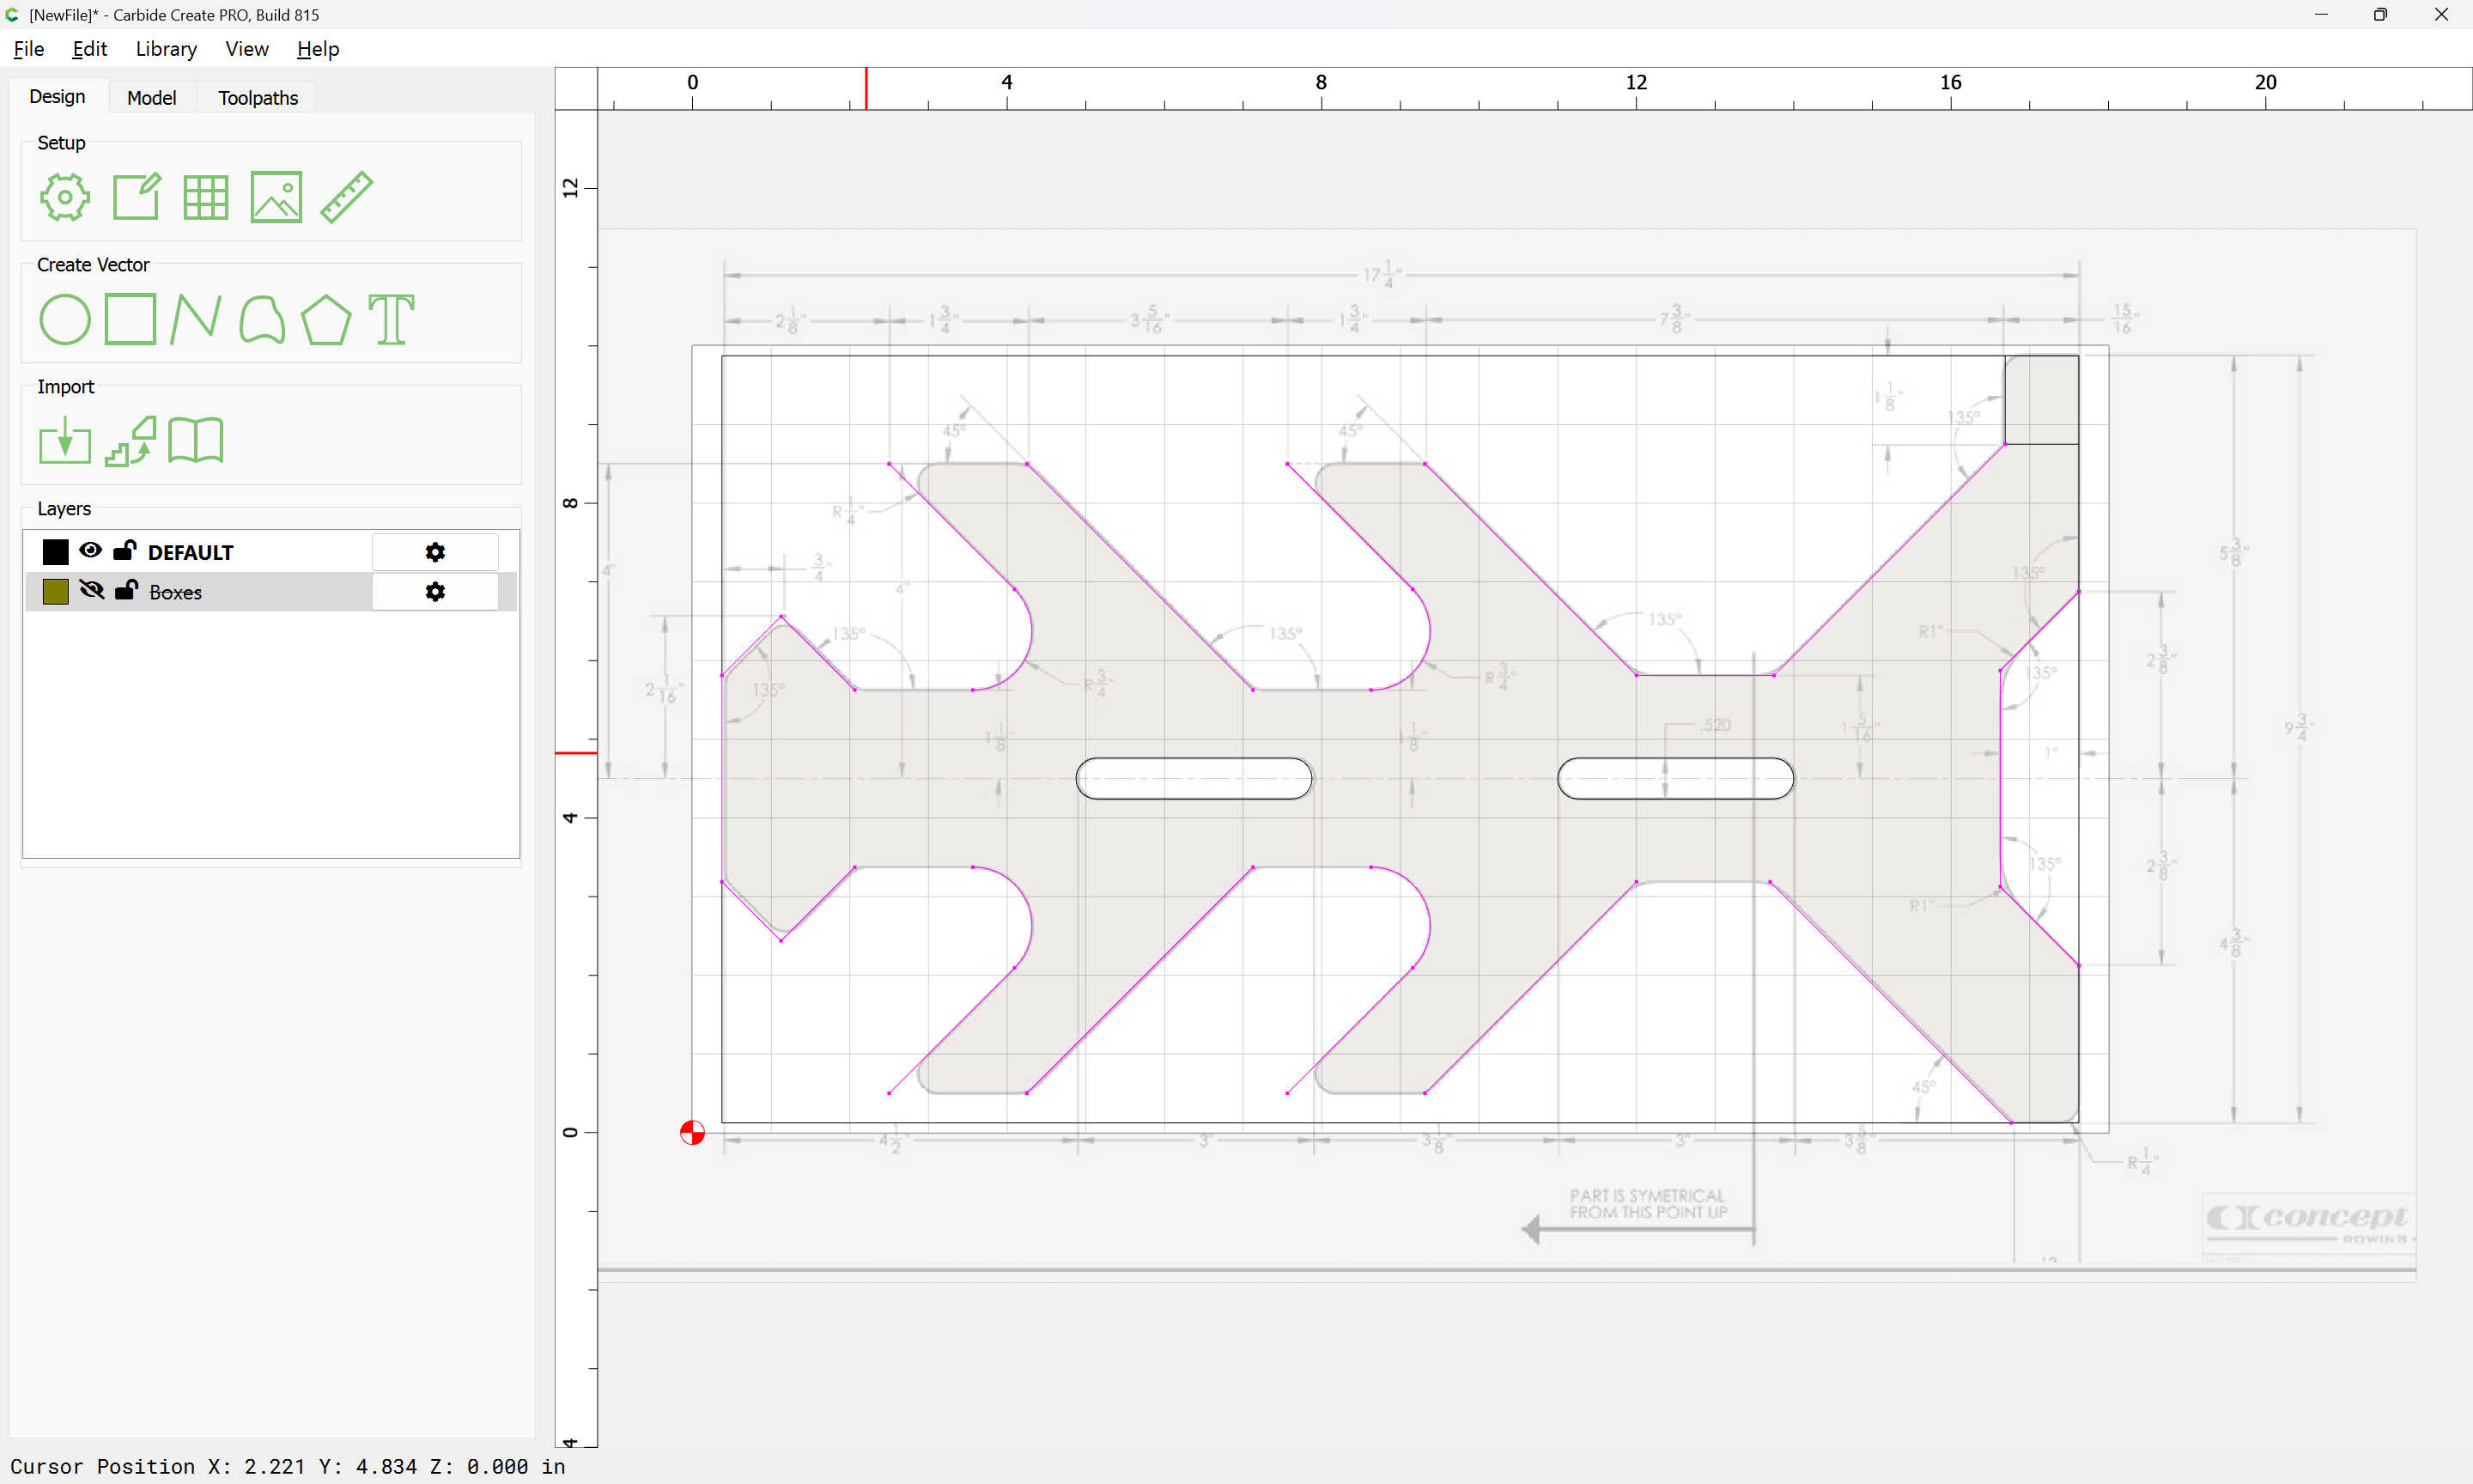Hide the DEFAULT layer with eye icon
This screenshot has width=2473, height=1484.
(x=90, y=550)
